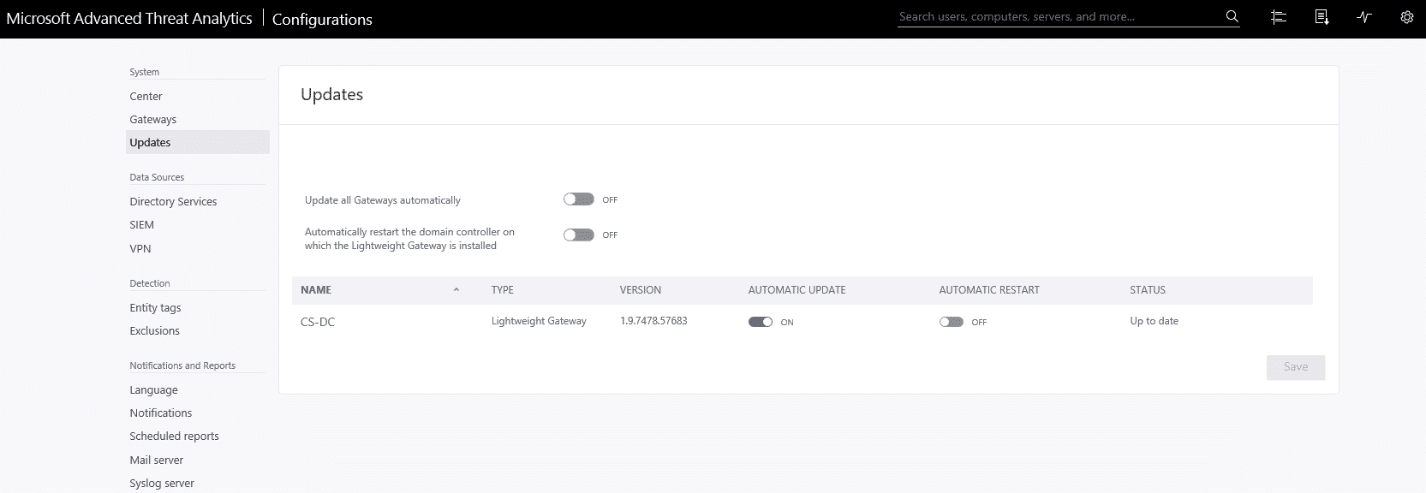Enable Update all Gateways automatically

(578, 199)
